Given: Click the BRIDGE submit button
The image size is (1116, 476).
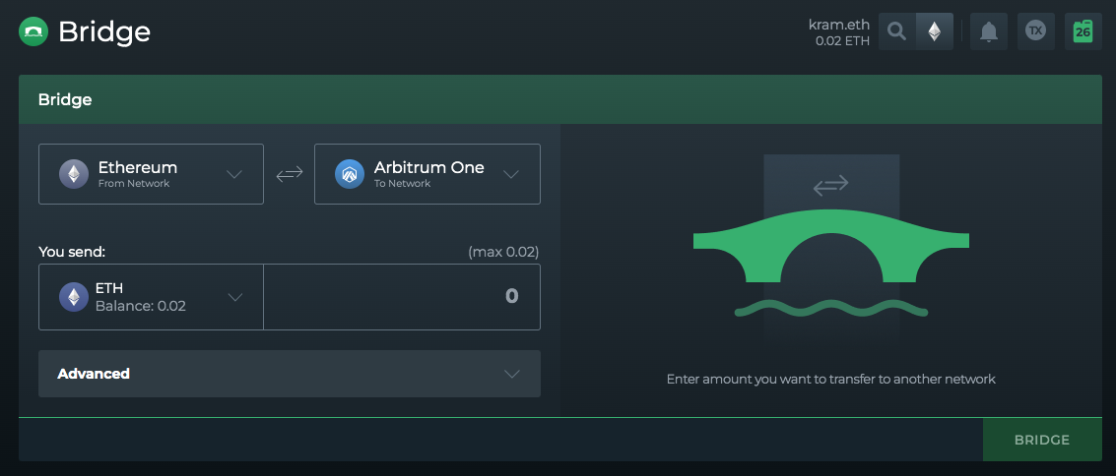Looking at the screenshot, I should pos(1042,440).
